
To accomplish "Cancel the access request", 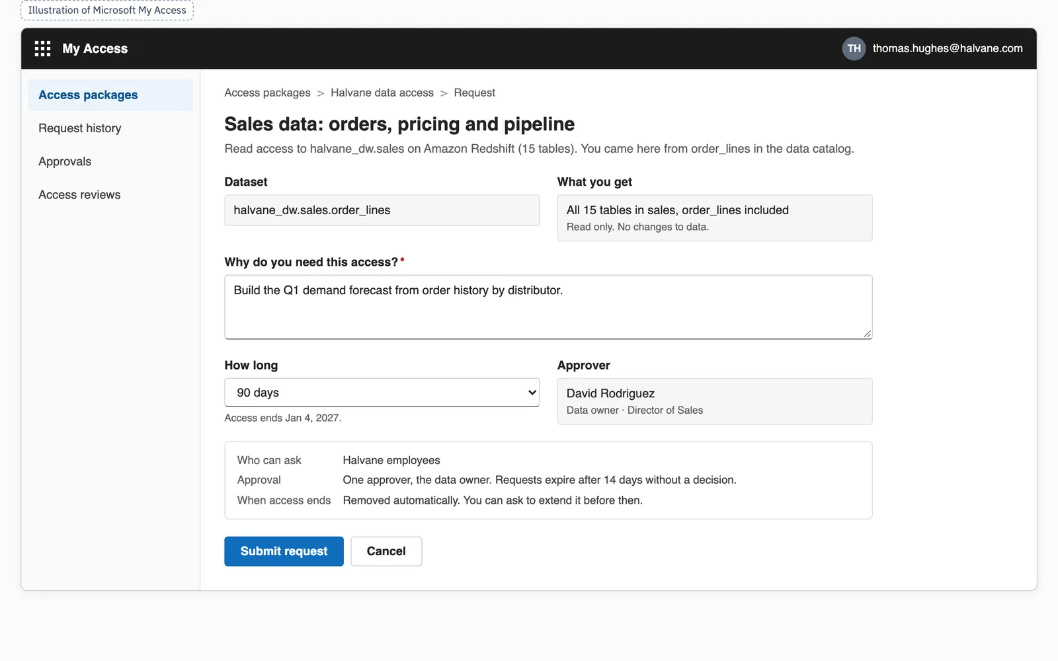I will 386,551.
